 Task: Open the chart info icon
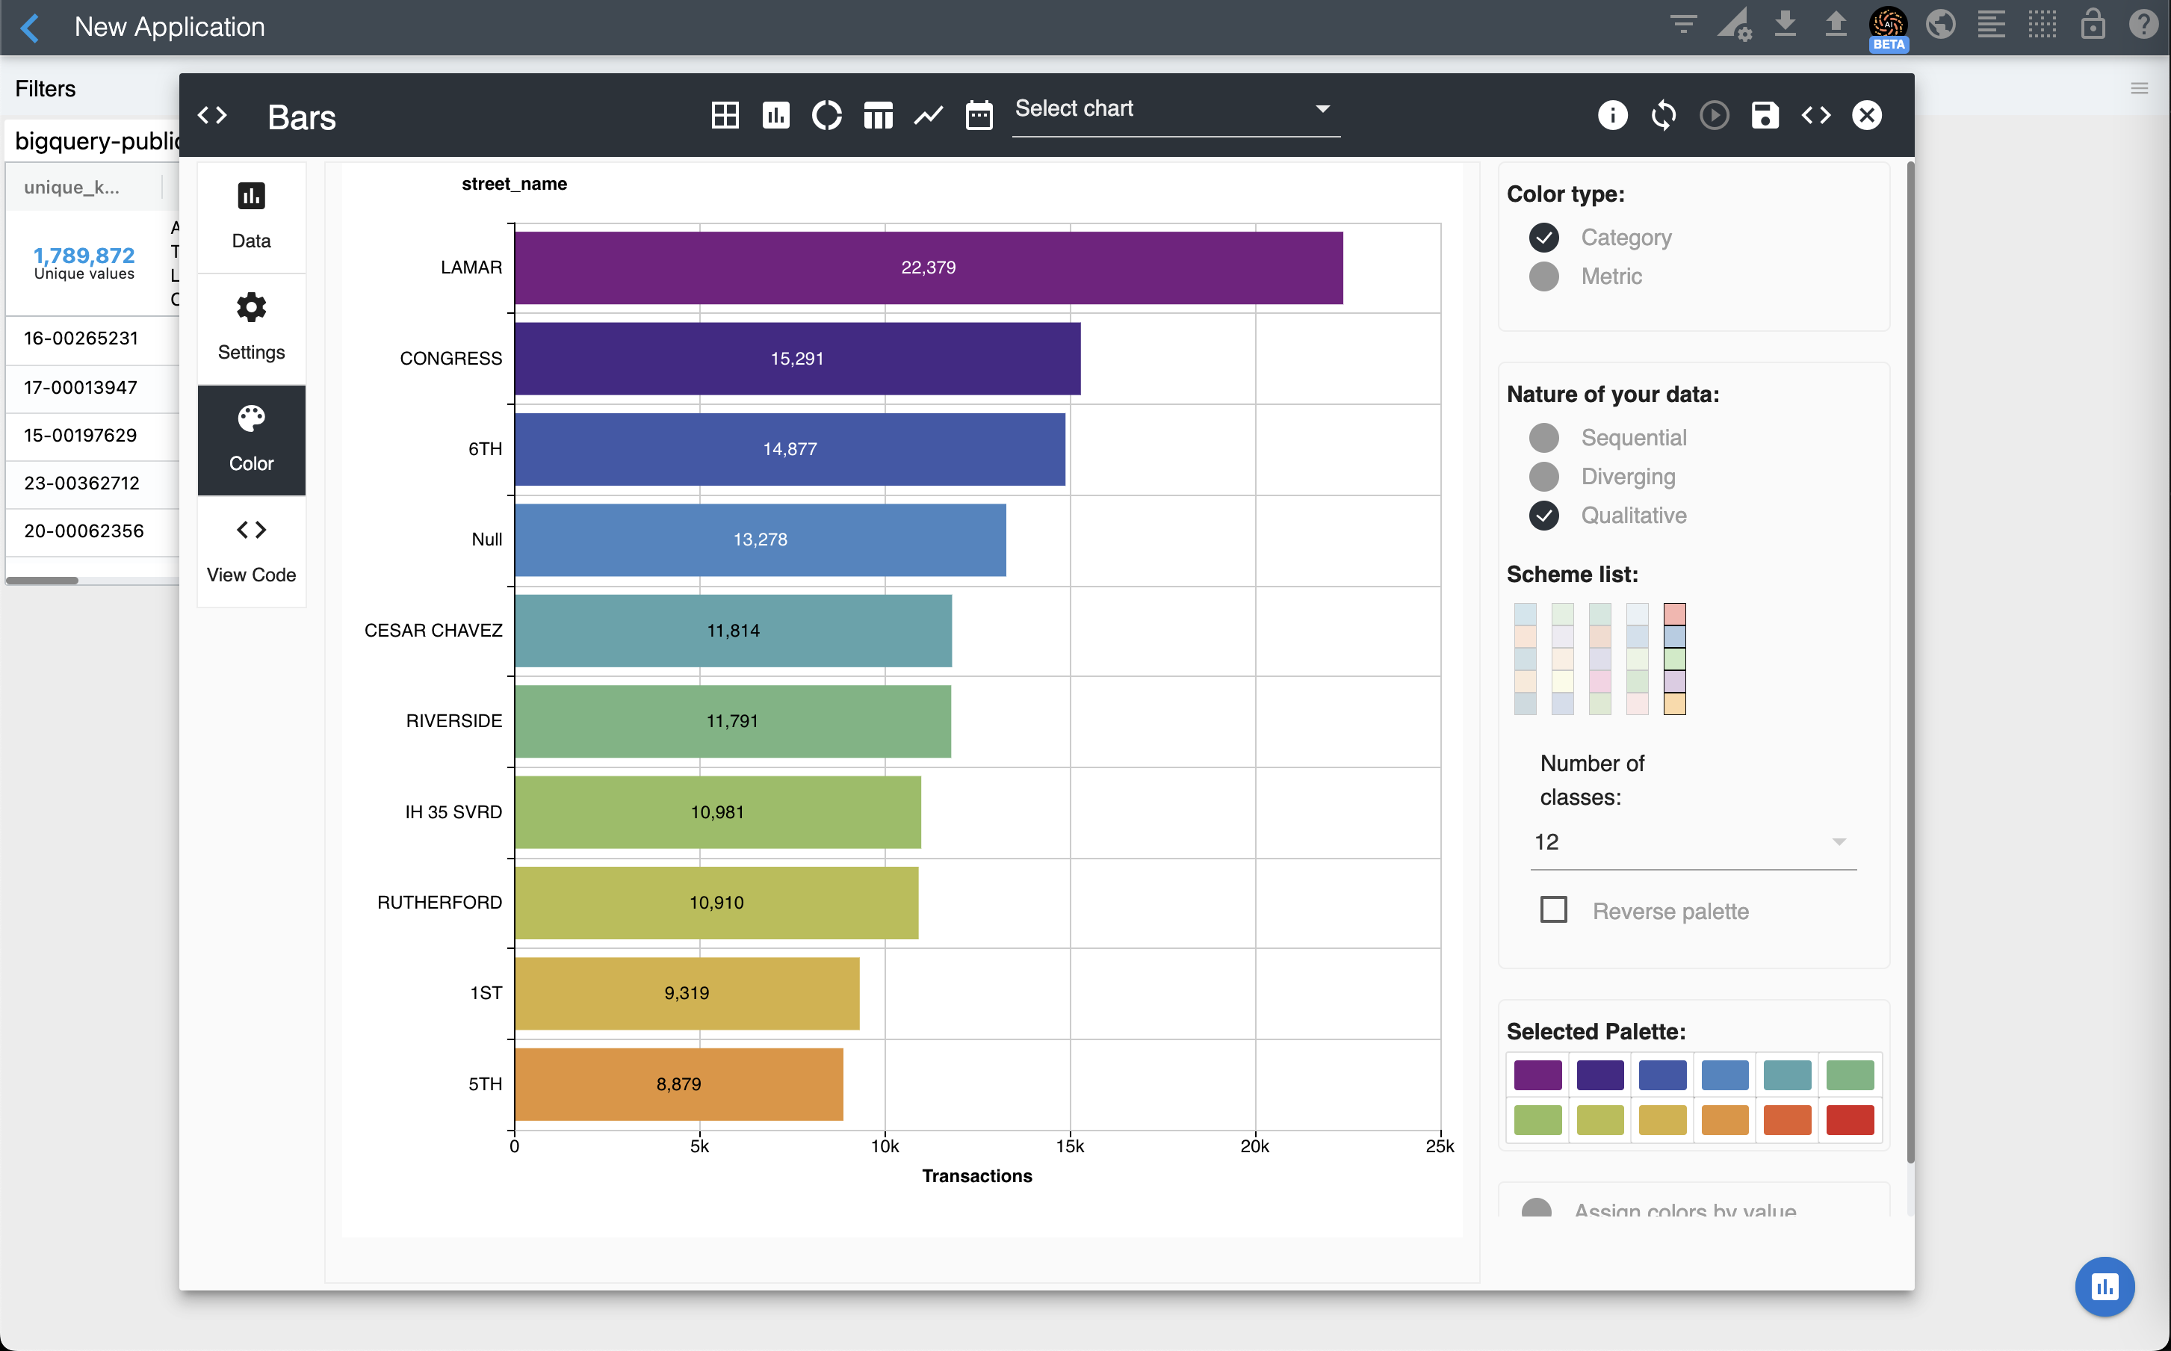[1612, 115]
